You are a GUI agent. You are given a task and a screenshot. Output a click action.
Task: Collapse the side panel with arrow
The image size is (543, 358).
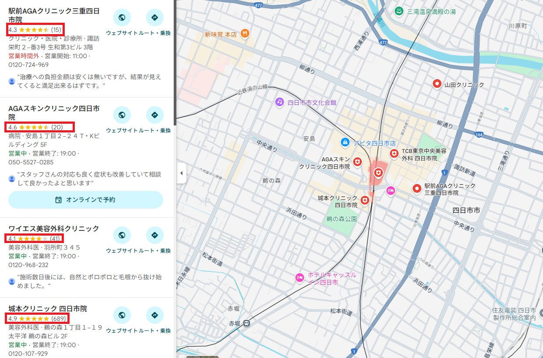[x=181, y=174]
